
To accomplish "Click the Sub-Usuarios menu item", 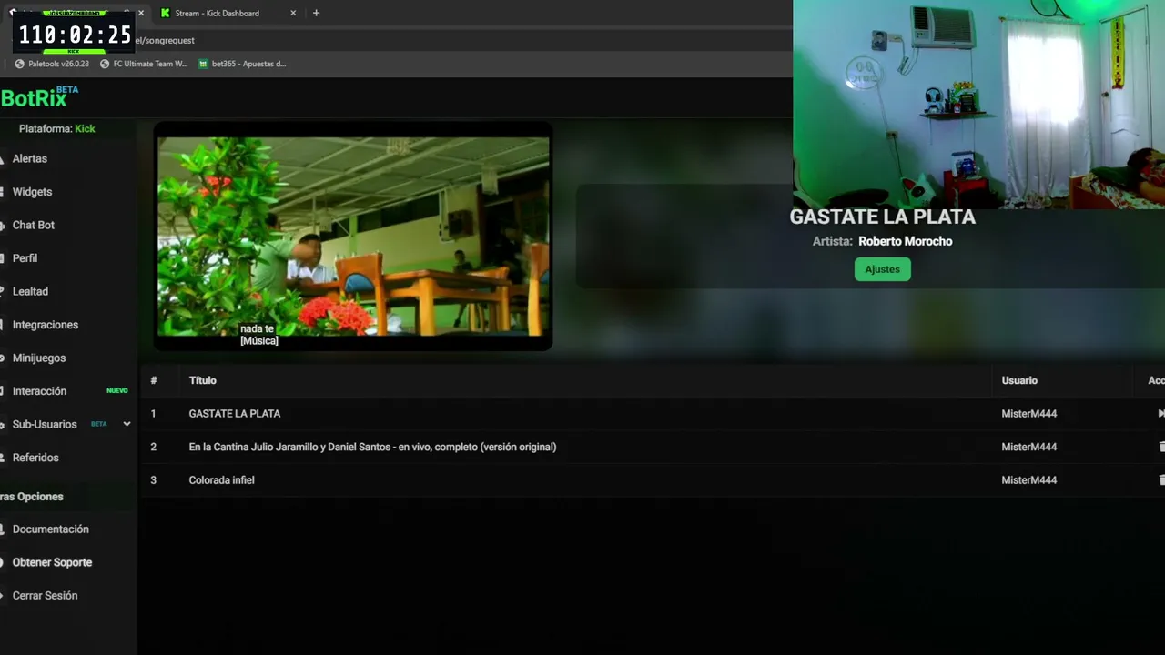I will 45,424.
